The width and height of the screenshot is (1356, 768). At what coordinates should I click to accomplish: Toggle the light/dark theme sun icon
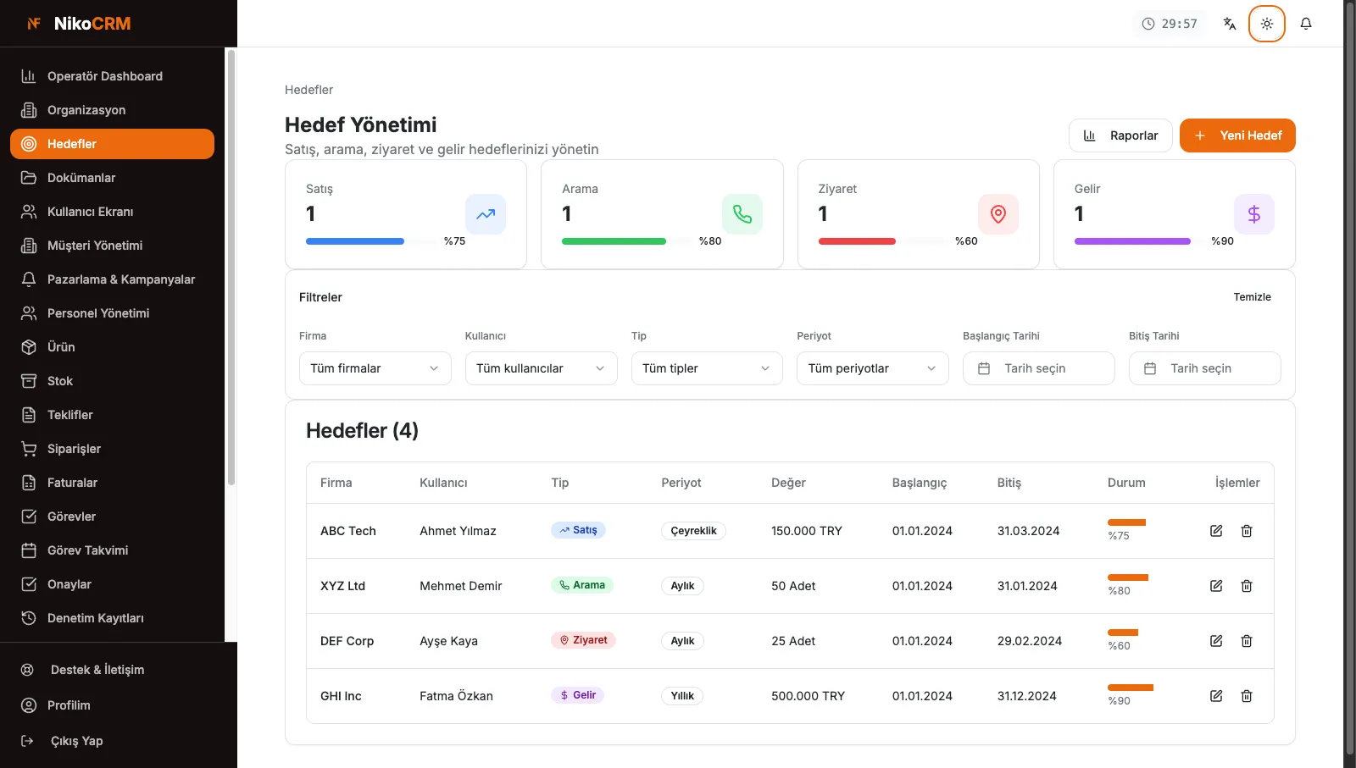click(1267, 24)
